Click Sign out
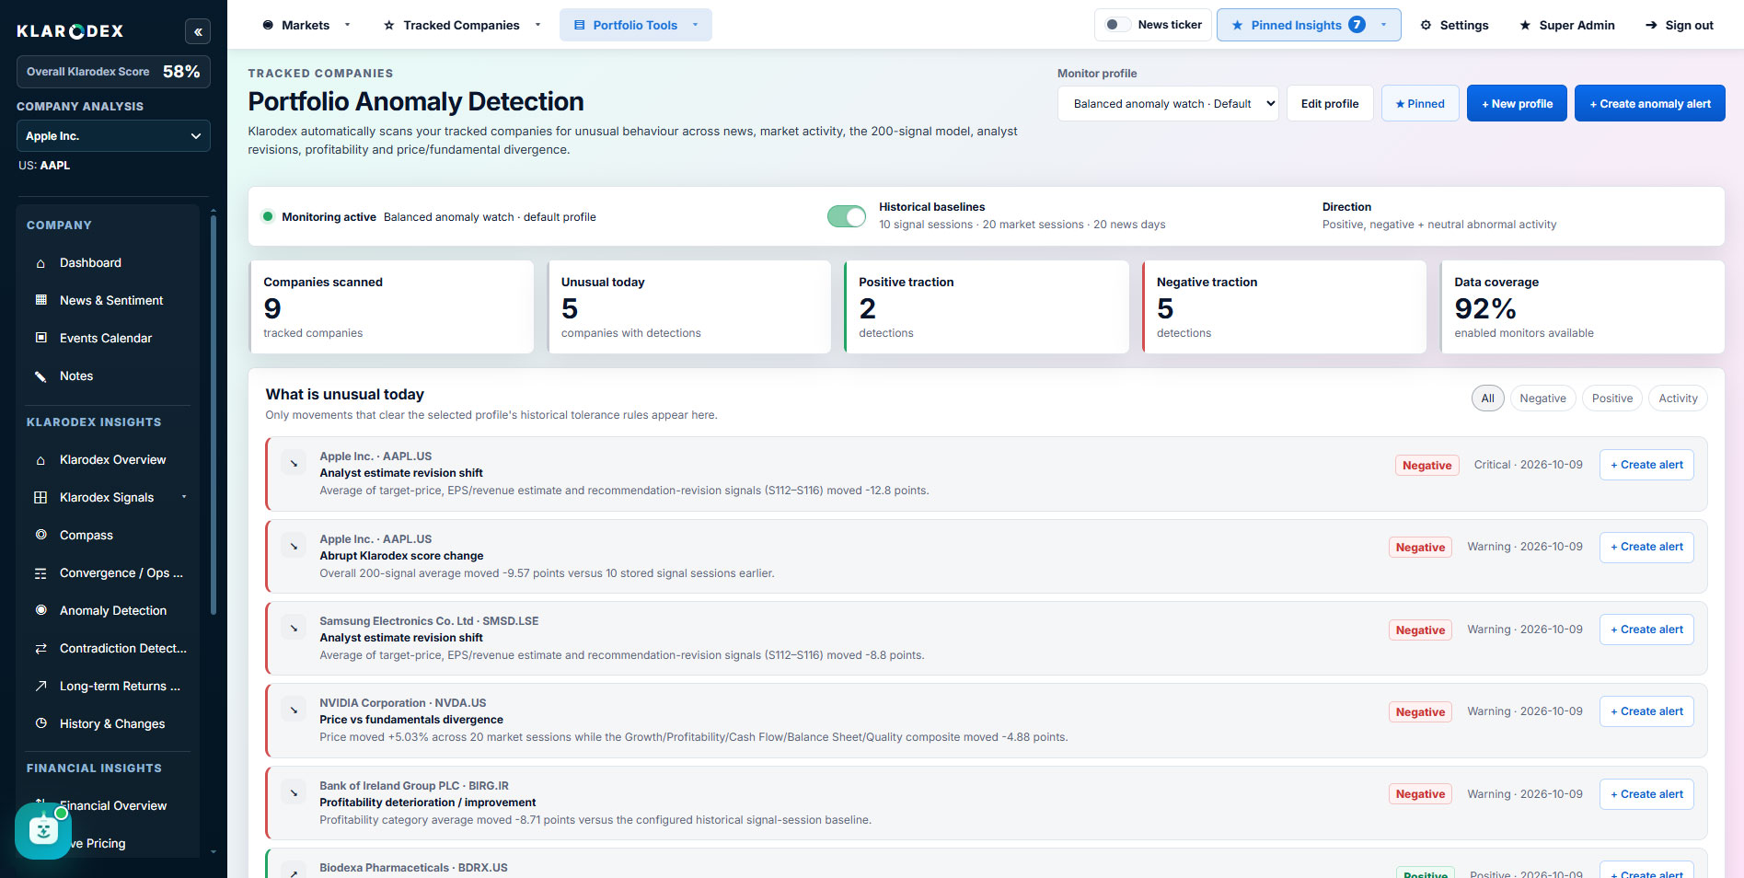Viewport: 1744px width, 878px height. pyautogui.click(x=1679, y=25)
